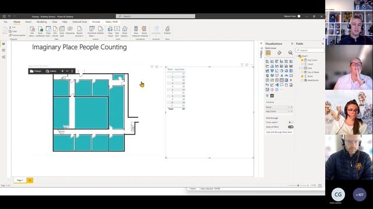The height and width of the screenshot is (209, 373).
Task: Zoom out on floor plan visual
Action: click(68, 71)
